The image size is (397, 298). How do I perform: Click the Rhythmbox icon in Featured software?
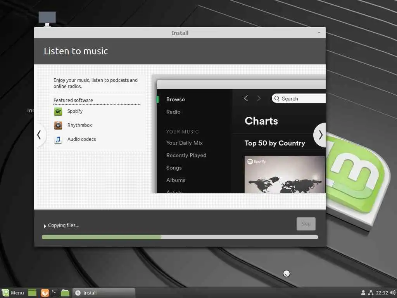[58, 125]
